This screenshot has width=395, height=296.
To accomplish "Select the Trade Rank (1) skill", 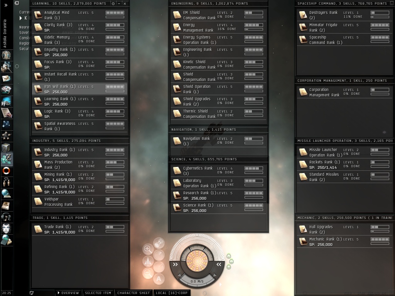I will tap(79, 229).
